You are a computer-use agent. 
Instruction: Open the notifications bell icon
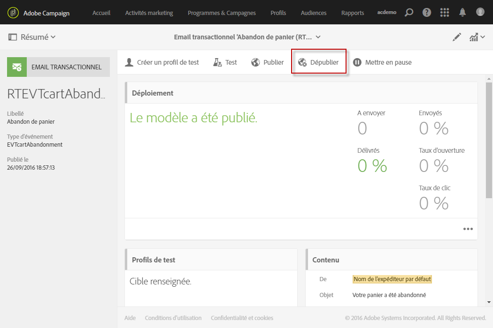pyautogui.click(x=462, y=12)
